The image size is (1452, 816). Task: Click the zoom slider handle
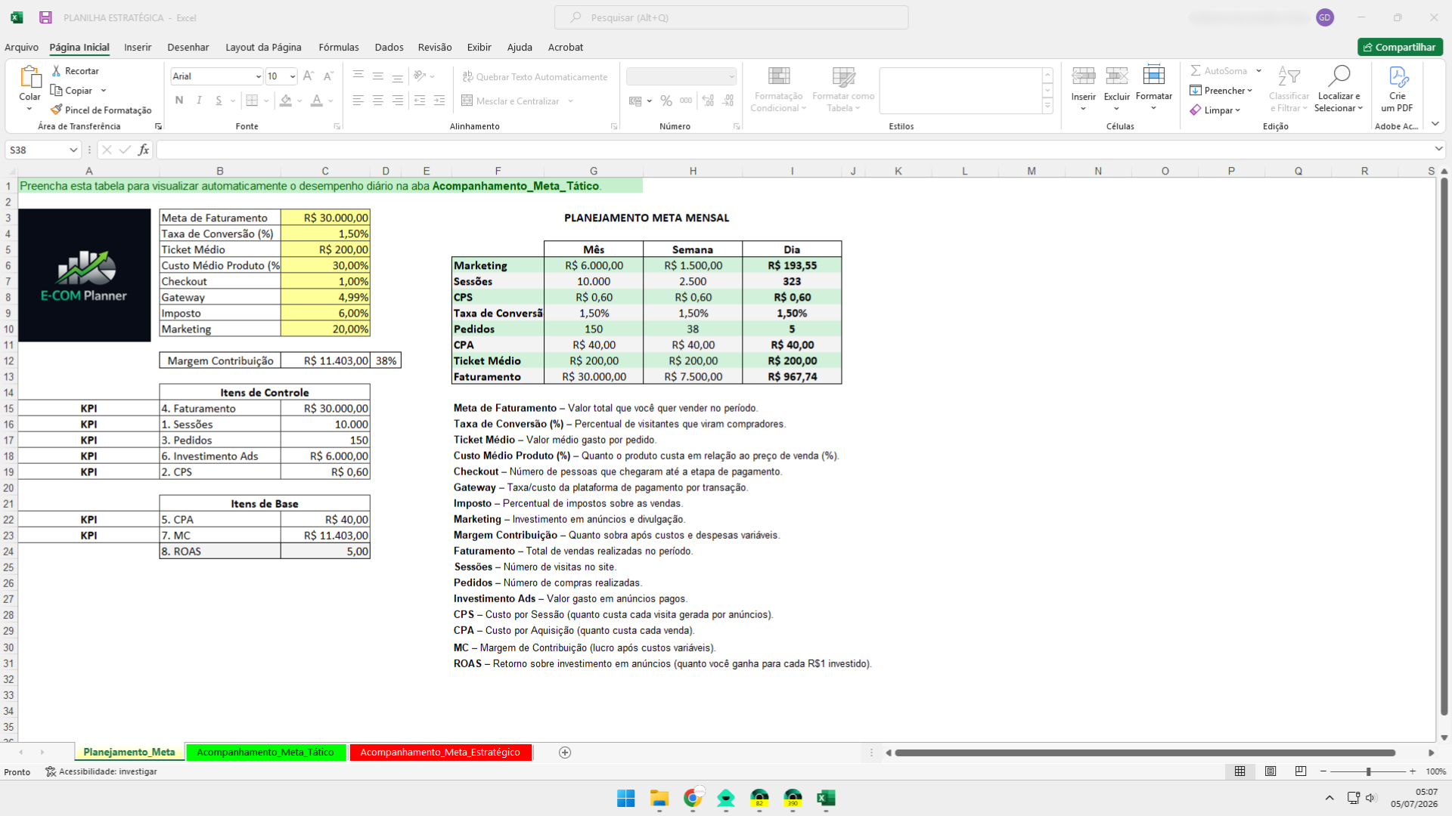(x=1368, y=771)
